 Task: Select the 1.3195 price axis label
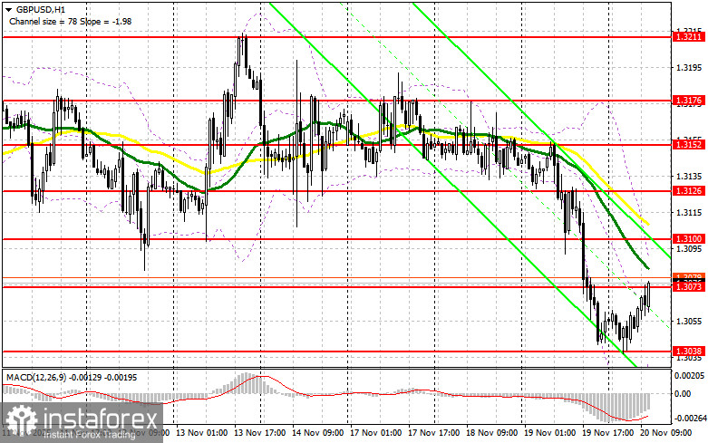point(689,68)
